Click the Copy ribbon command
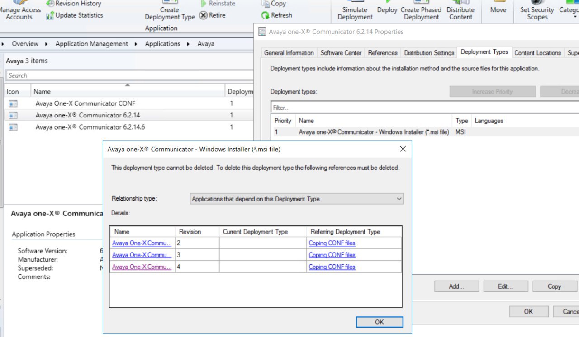 click(274, 3)
